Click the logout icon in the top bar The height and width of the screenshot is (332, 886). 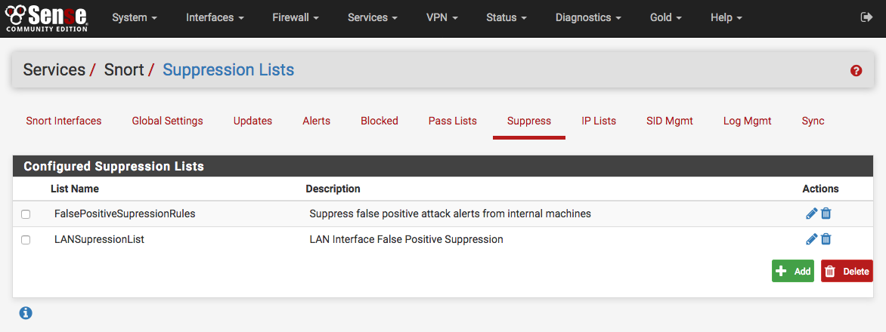866,17
